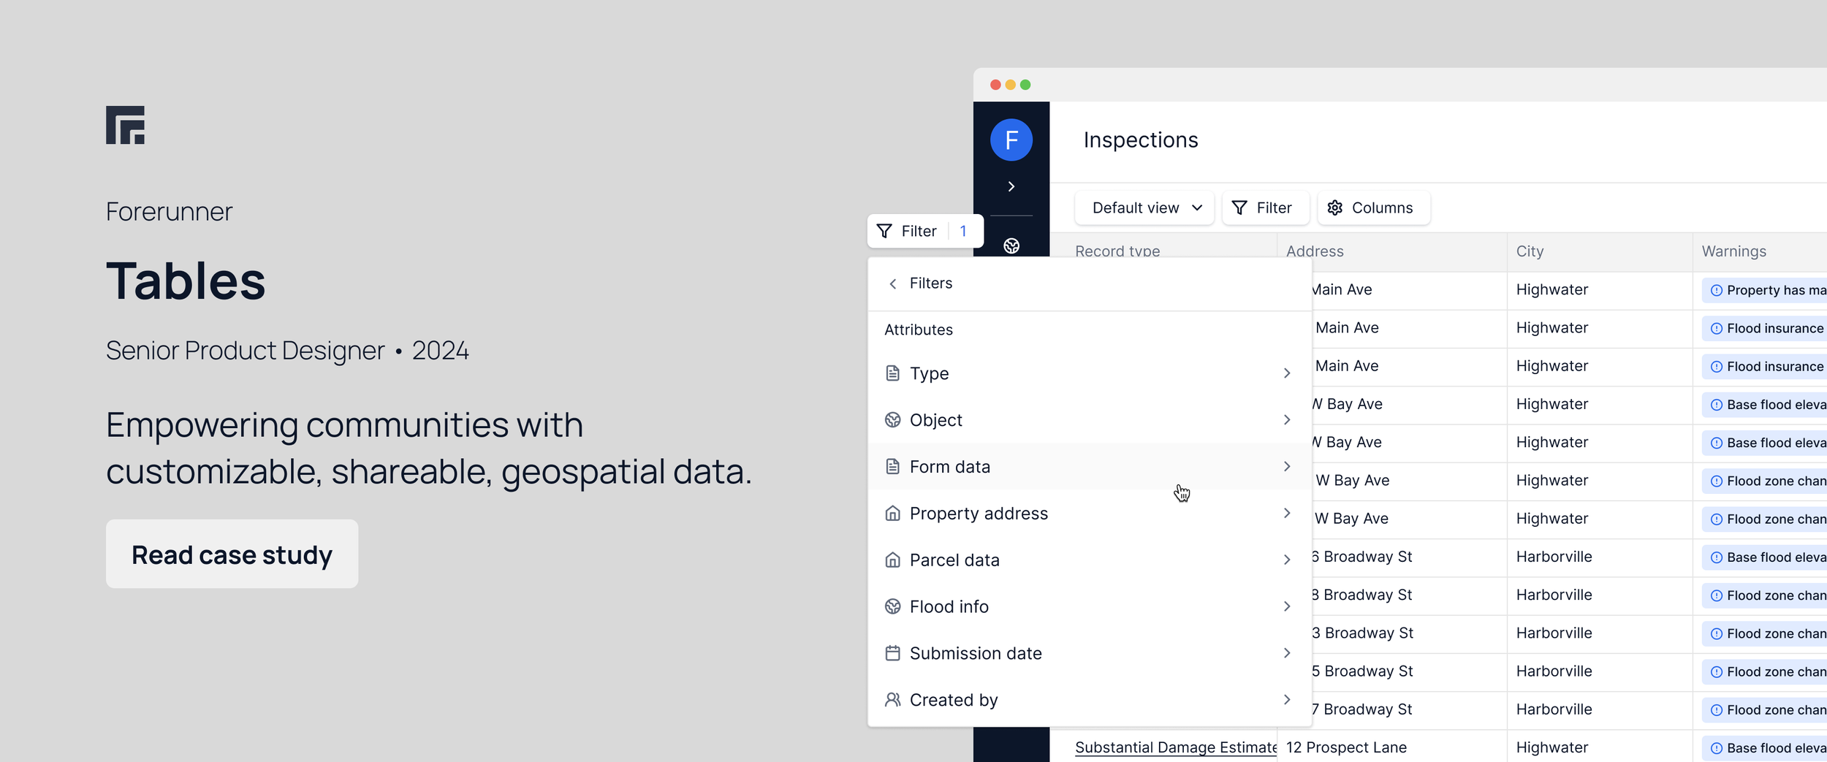The width and height of the screenshot is (1827, 762).
Task: Click the info icon in Property has ma tag
Action: click(1717, 291)
